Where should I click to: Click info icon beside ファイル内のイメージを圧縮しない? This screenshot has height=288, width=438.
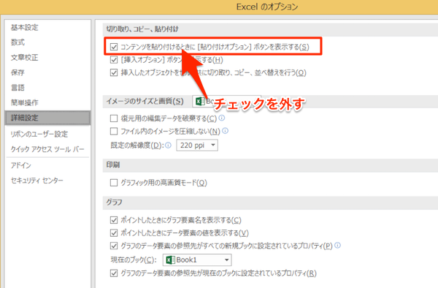pyautogui.click(x=225, y=131)
